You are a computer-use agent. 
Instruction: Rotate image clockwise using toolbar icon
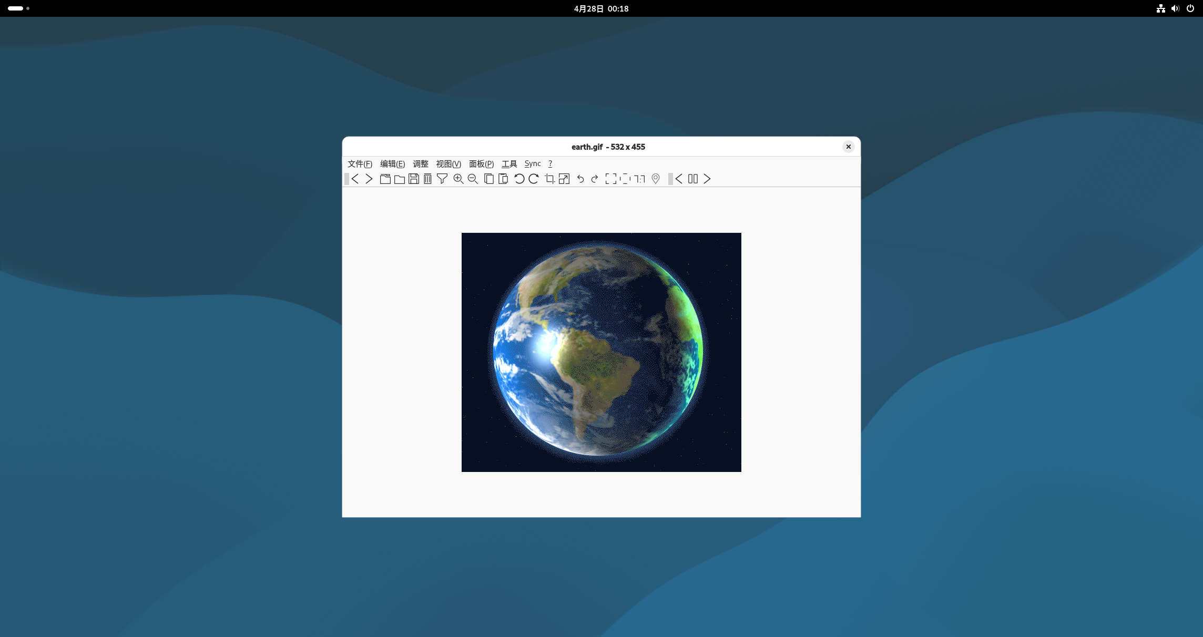pos(534,179)
